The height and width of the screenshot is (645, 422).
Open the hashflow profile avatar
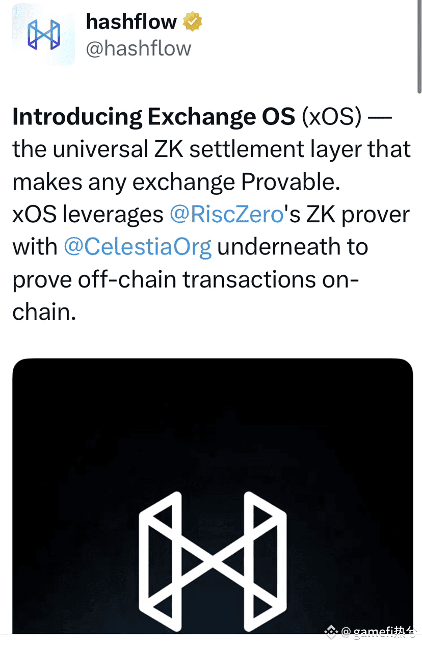[43, 34]
